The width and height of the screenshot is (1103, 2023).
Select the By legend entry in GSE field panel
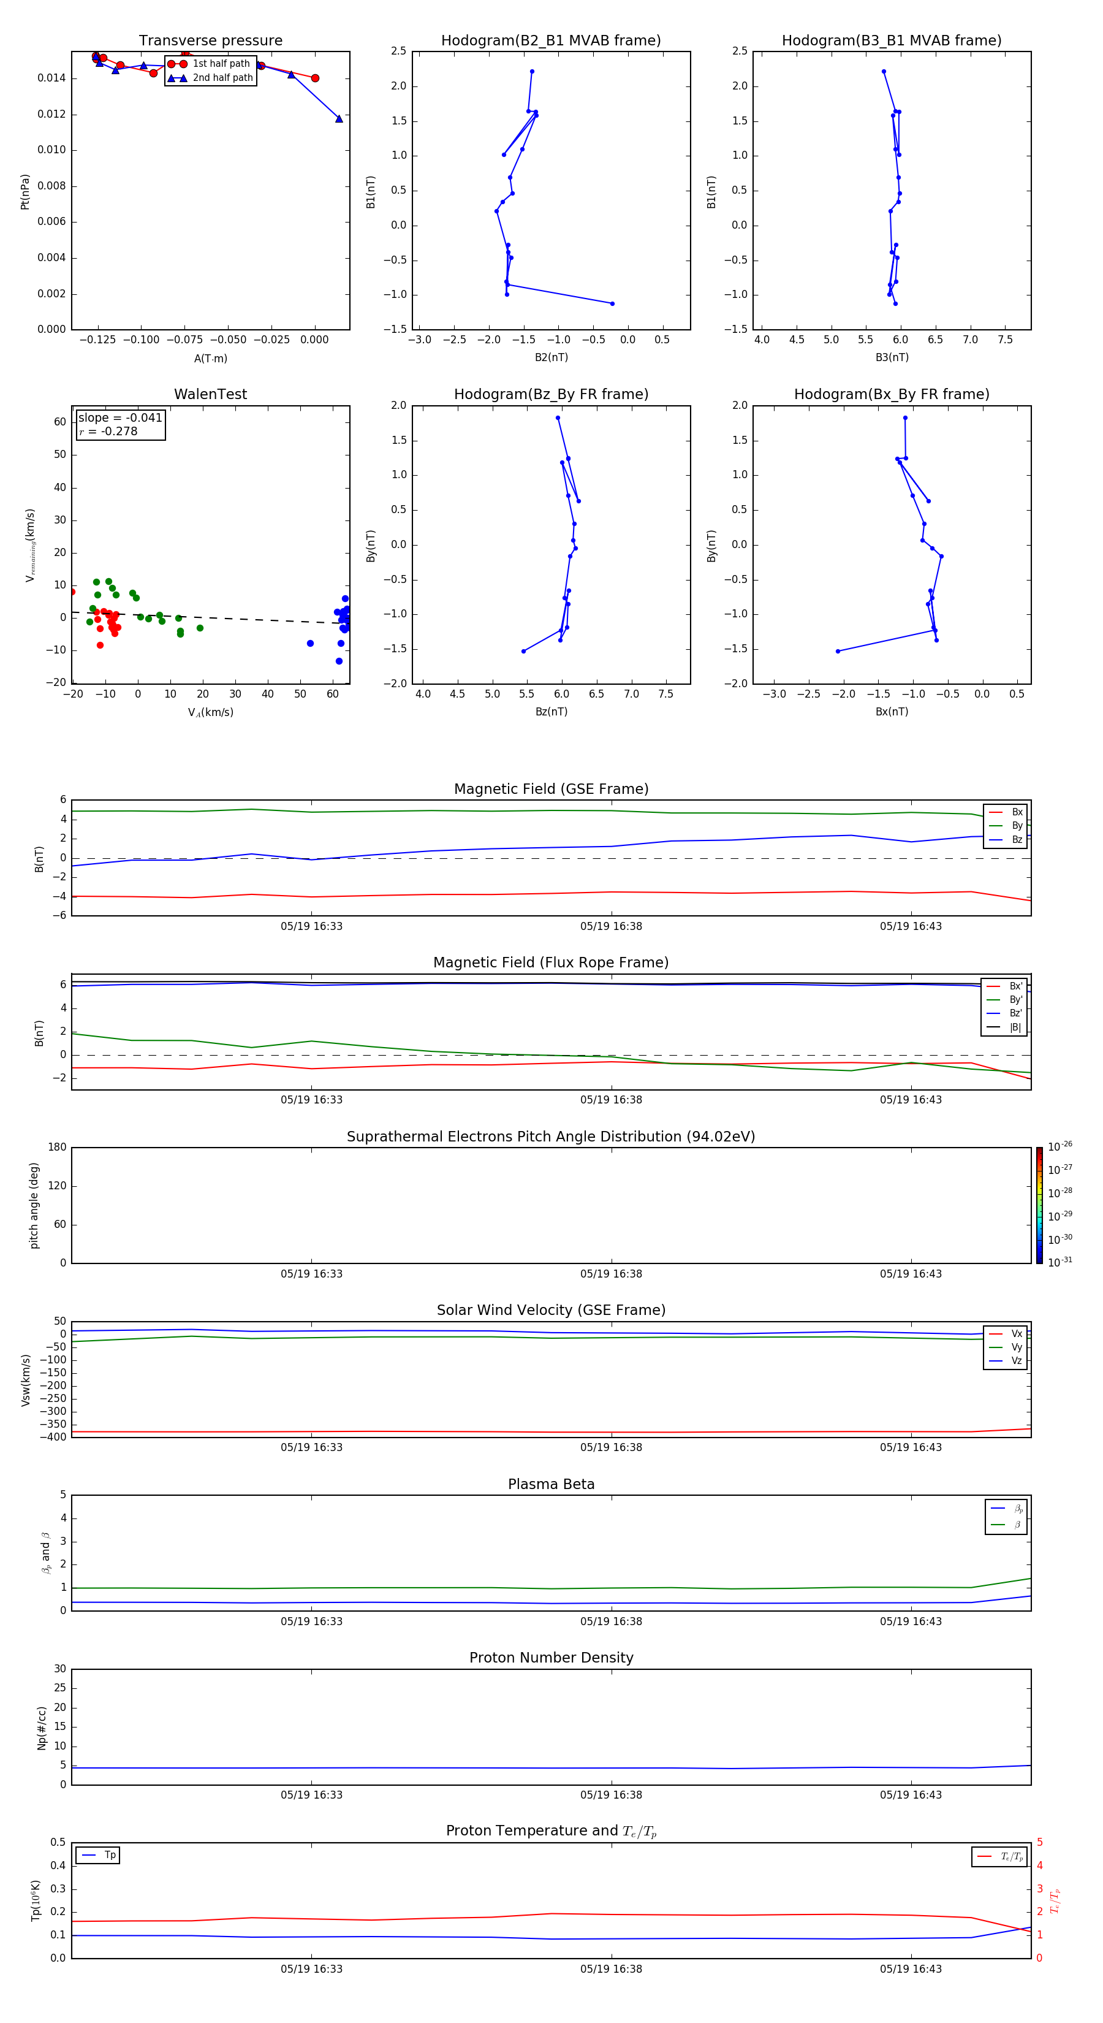click(x=1006, y=826)
